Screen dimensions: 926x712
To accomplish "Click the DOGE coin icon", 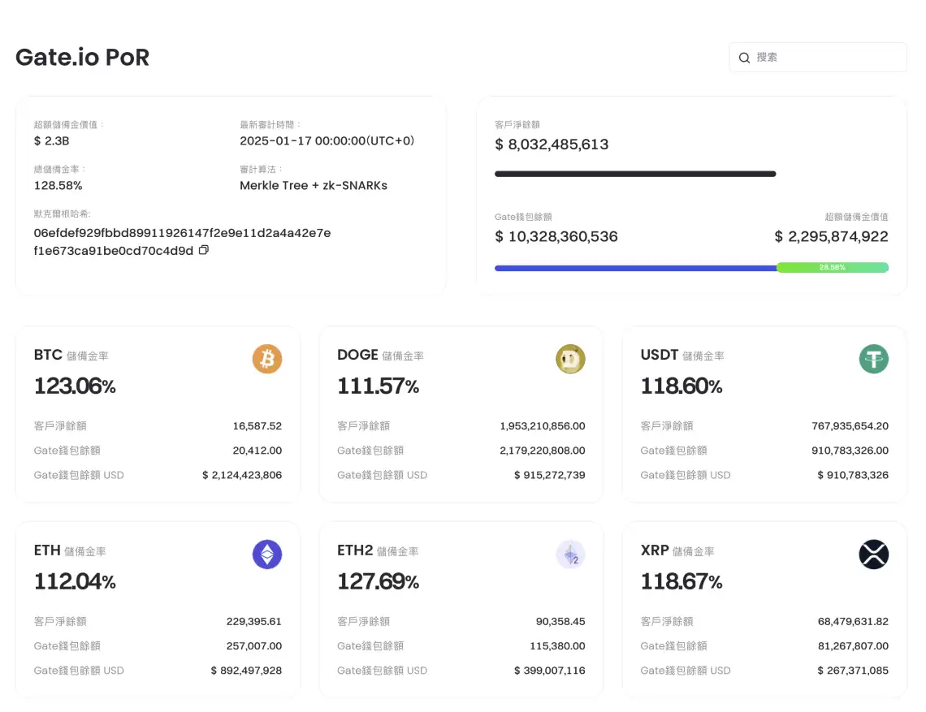I will pos(570,358).
